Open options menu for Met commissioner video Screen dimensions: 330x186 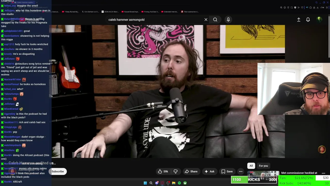click(x=323, y=173)
